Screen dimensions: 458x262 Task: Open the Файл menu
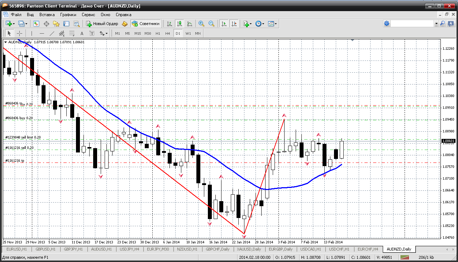(16, 15)
